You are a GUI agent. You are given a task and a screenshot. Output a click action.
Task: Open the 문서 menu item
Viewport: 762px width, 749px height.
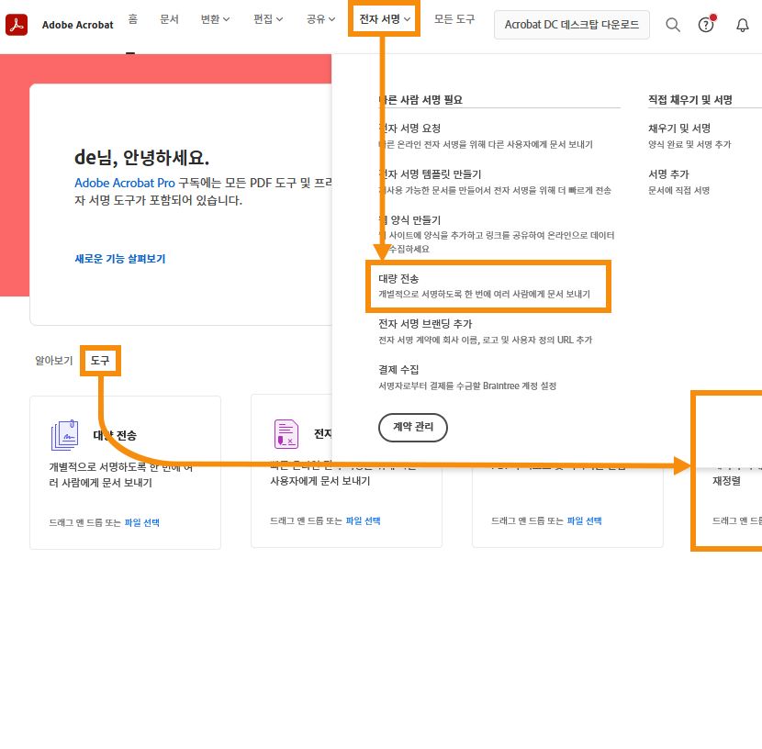169,19
